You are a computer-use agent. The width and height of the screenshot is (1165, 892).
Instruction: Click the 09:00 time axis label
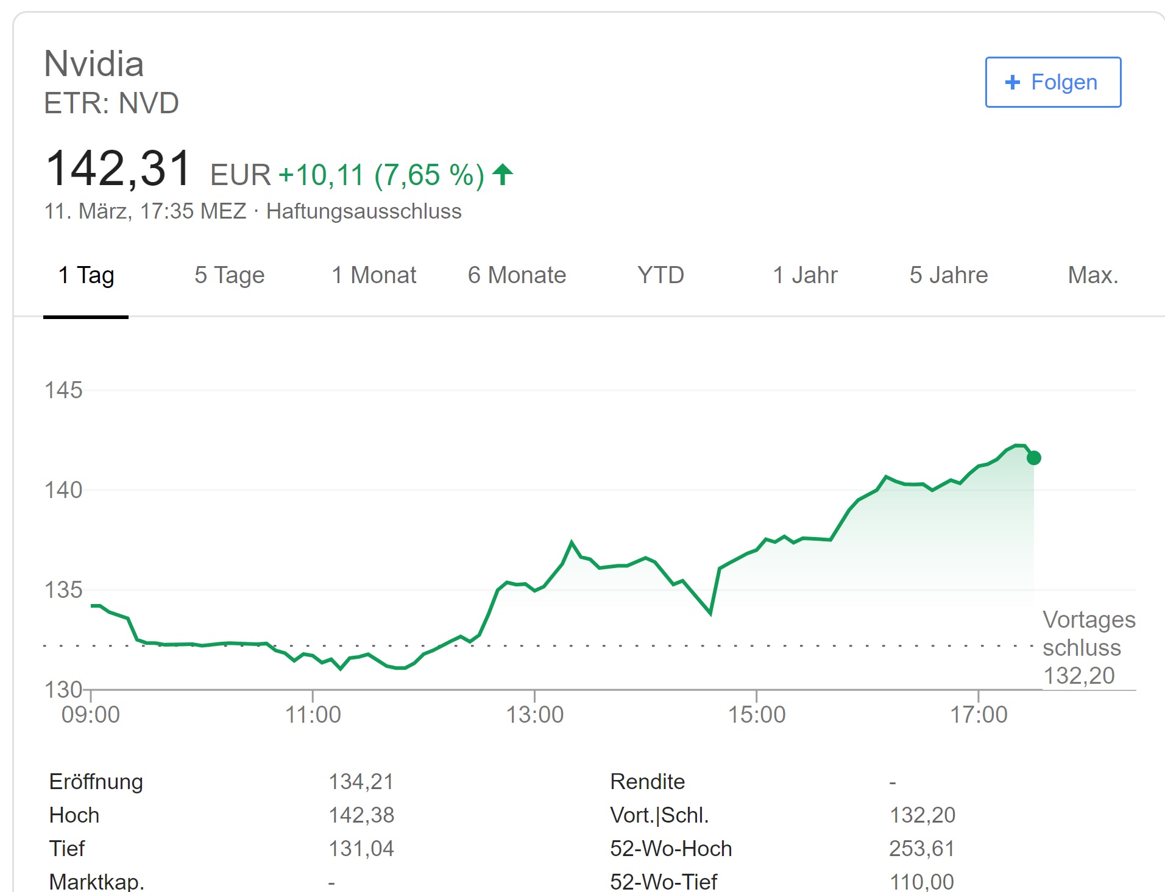(x=91, y=715)
